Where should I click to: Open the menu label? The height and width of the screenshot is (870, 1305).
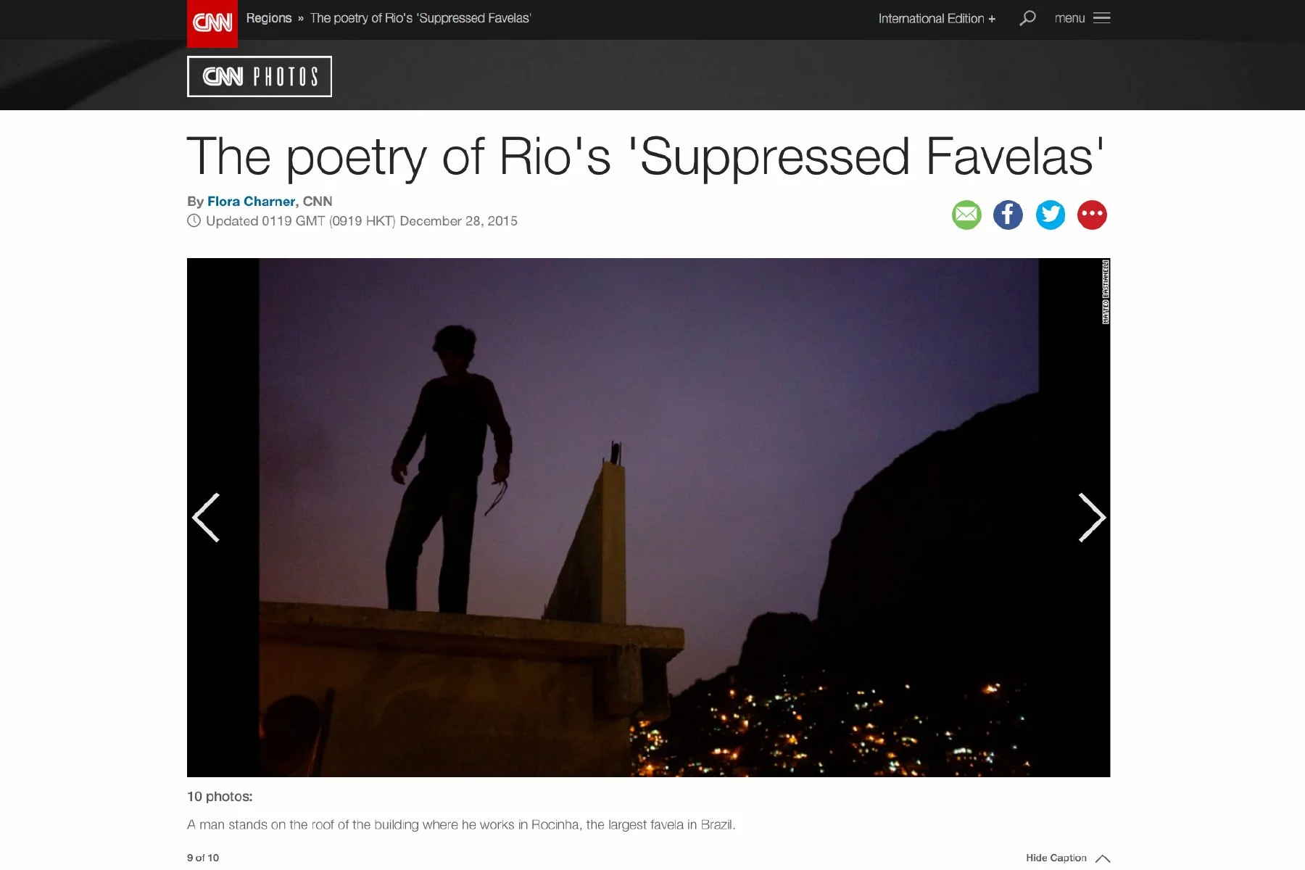coord(1069,18)
